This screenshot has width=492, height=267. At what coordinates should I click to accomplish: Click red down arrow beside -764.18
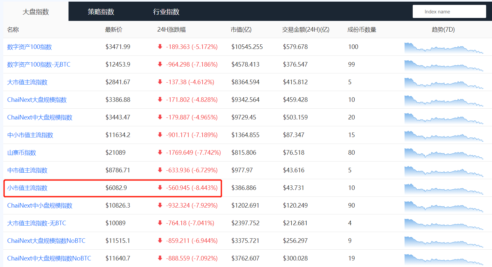(160, 223)
